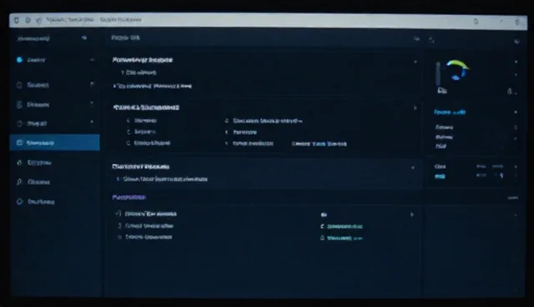This screenshot has width=534, height=307.
Task: Click the small icon beneath the donut chart
Action: click(x=442, y=91)
